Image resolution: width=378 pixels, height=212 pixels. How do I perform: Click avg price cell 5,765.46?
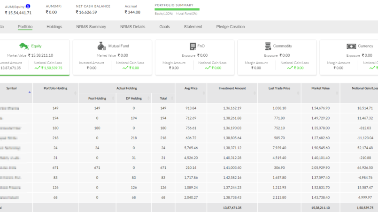(x=191, y=148)
